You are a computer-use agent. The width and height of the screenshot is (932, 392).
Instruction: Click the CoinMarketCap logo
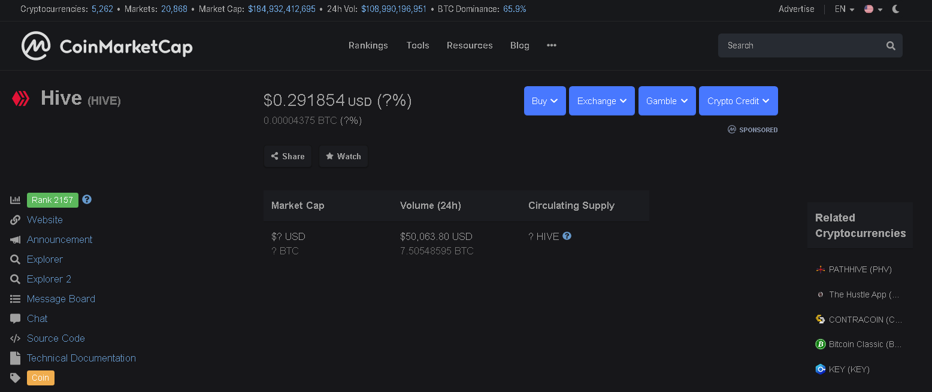coord(107,45)
